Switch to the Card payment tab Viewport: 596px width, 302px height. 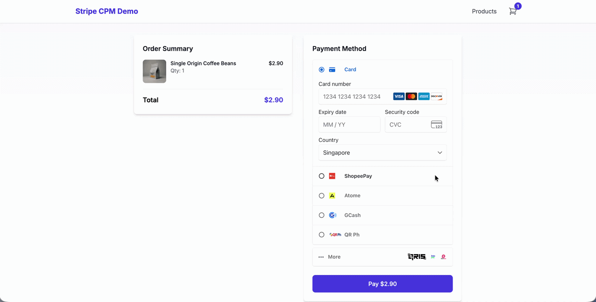[350, 69]
